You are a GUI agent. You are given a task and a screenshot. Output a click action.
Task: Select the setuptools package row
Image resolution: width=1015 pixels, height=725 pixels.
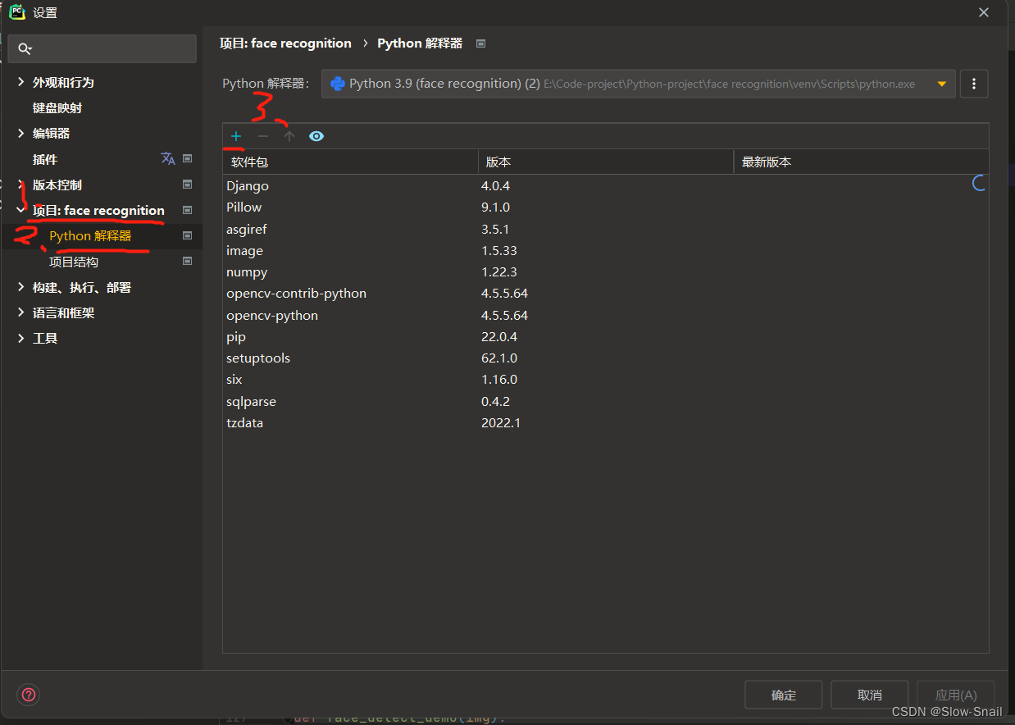point(605,358)
